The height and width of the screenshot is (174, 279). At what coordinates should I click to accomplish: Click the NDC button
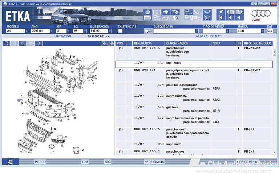pos(108,162)
